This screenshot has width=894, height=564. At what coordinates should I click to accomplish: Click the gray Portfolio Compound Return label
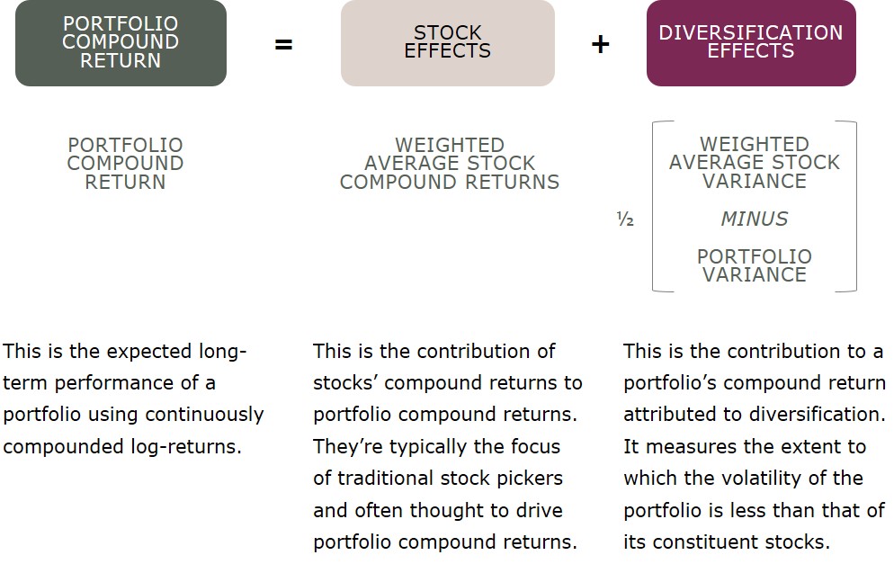(x=125, y=163)
